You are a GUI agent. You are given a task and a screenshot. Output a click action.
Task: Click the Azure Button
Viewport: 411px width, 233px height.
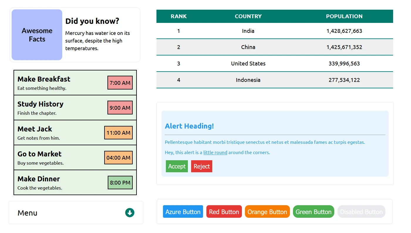tap(183, 212)
